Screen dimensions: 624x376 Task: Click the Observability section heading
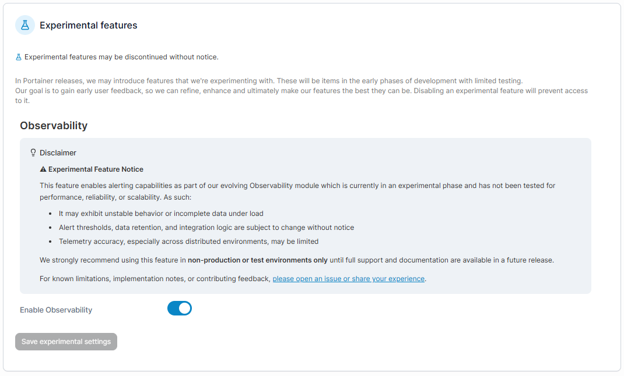[x=54, y=126]
